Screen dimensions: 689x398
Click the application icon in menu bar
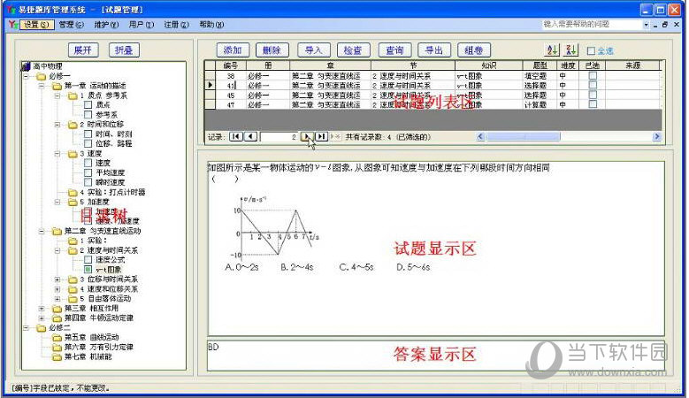click(x=12, y=25)
